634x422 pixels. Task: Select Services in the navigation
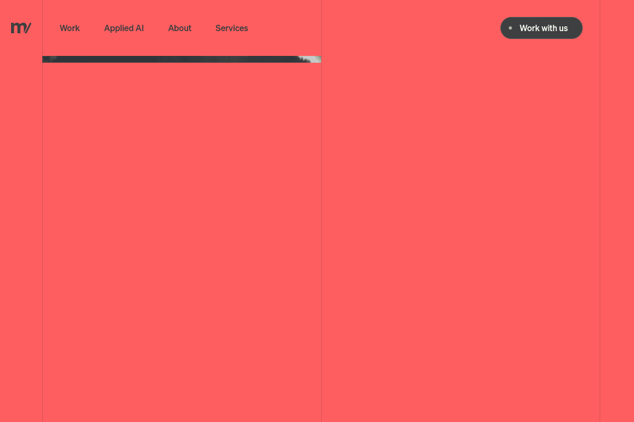pyautogui.click(x=231, y=28)
